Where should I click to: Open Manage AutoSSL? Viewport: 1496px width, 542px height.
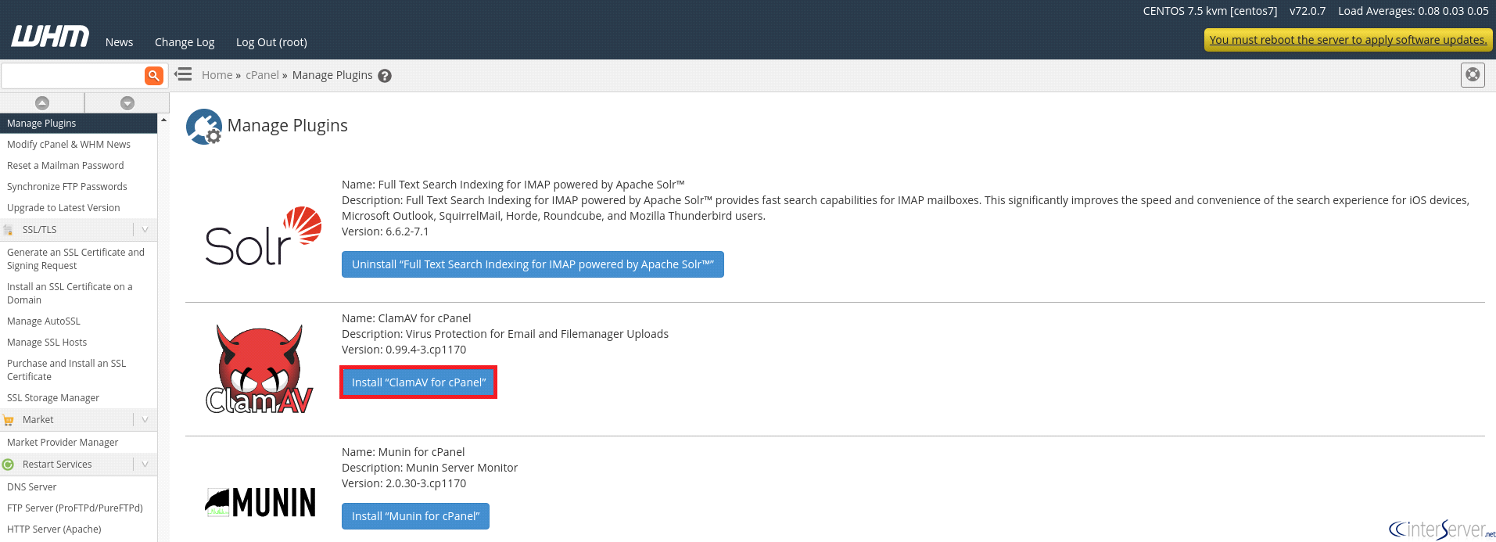click(x=44, y=321)
